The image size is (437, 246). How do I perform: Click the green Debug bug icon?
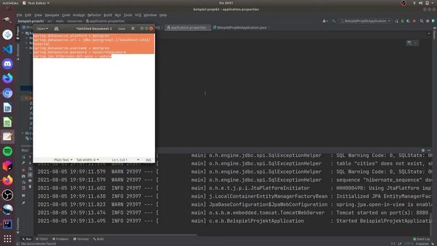click(402, 21)
